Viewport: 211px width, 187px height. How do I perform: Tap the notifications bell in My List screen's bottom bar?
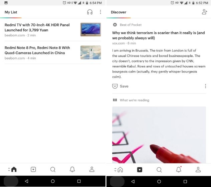pos(72,169)
